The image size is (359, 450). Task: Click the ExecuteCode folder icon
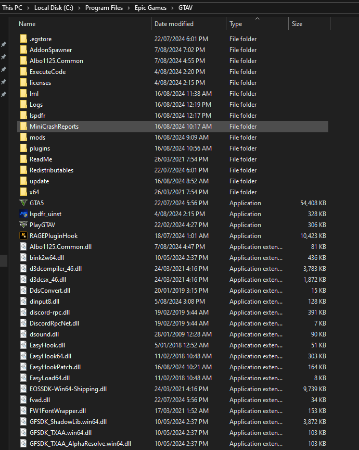pyautogui.click(x=23, y=71)
